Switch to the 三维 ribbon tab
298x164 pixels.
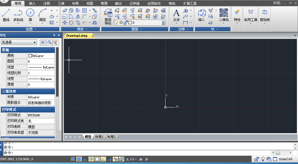(61, 3)
